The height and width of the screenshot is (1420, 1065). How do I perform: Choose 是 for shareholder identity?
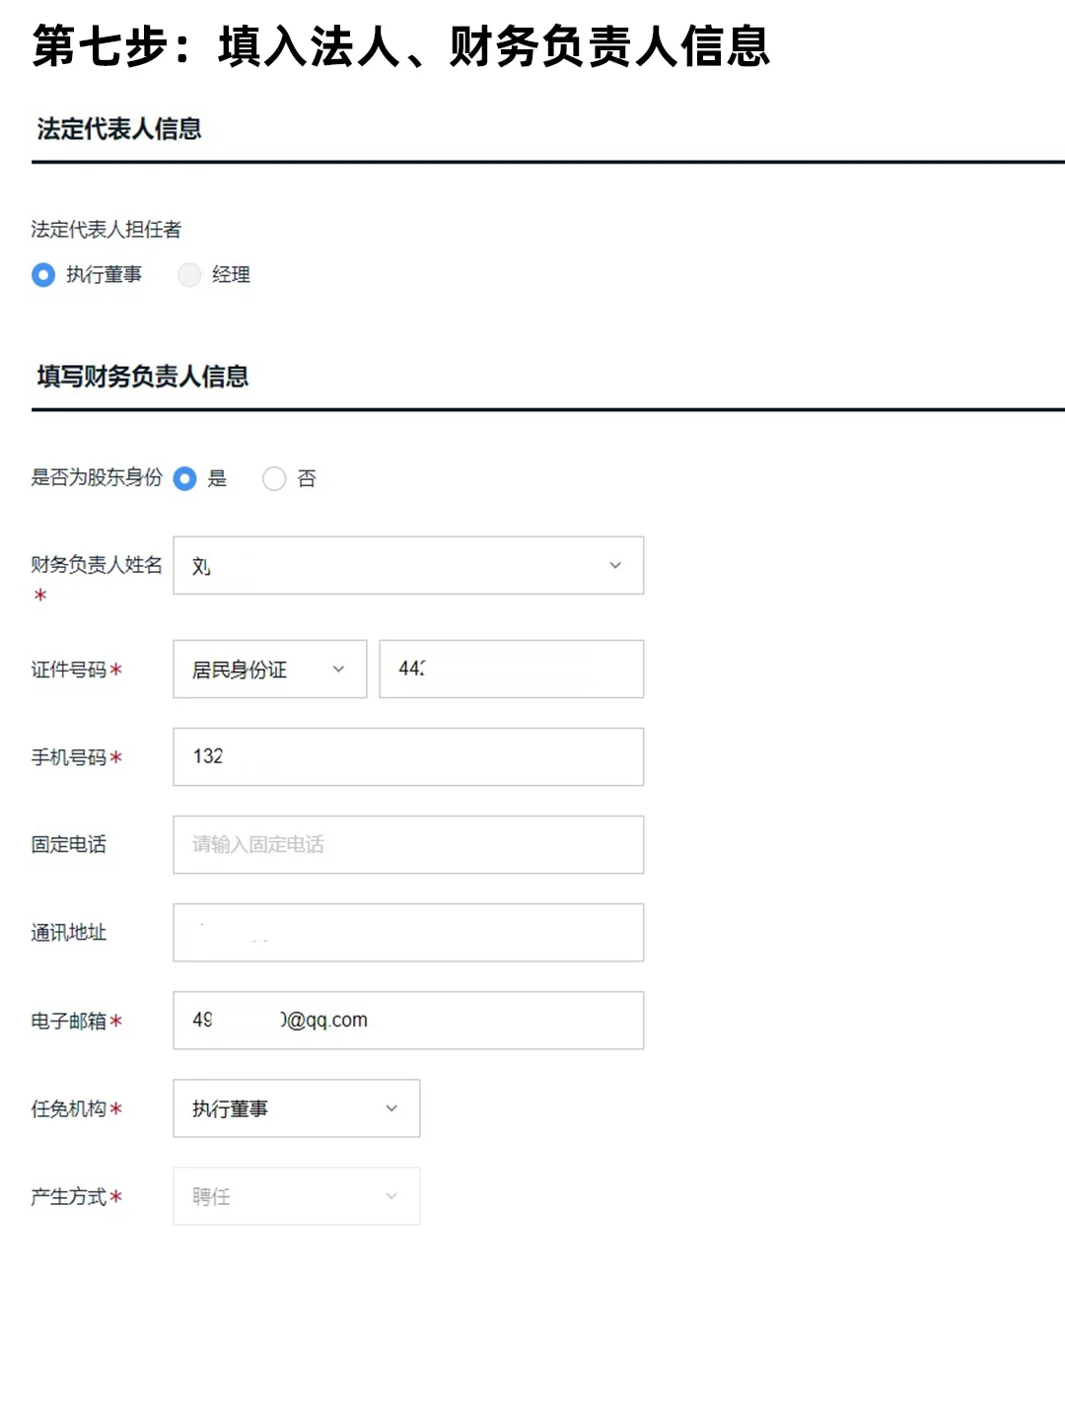click(184, 479)
